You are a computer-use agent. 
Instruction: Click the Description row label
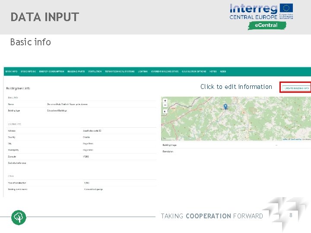coord(168,151)
